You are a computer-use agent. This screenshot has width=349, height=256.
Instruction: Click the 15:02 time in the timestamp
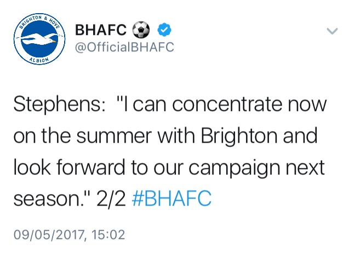point(108,235)
